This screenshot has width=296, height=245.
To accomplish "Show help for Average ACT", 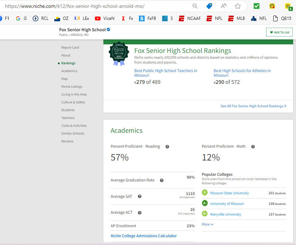I will click(x=140, y=213).
